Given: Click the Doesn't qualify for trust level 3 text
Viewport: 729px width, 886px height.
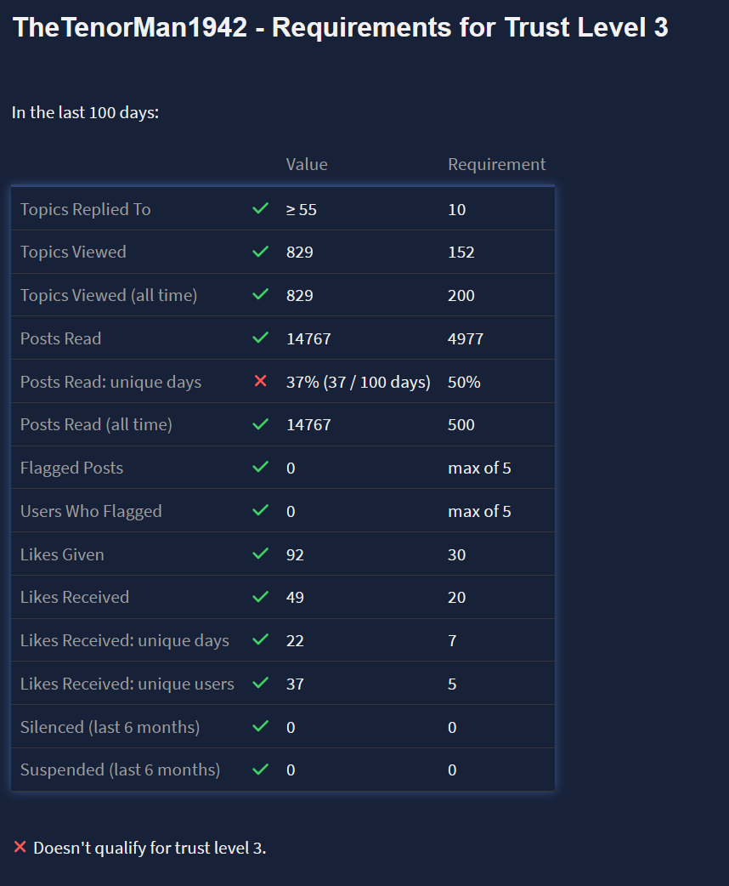Looking at the screenshot, I should [x=150, y=848].
